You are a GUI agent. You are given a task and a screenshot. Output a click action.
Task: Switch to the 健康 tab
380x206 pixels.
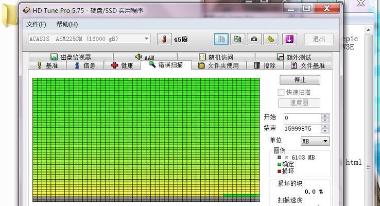point(123,65)
